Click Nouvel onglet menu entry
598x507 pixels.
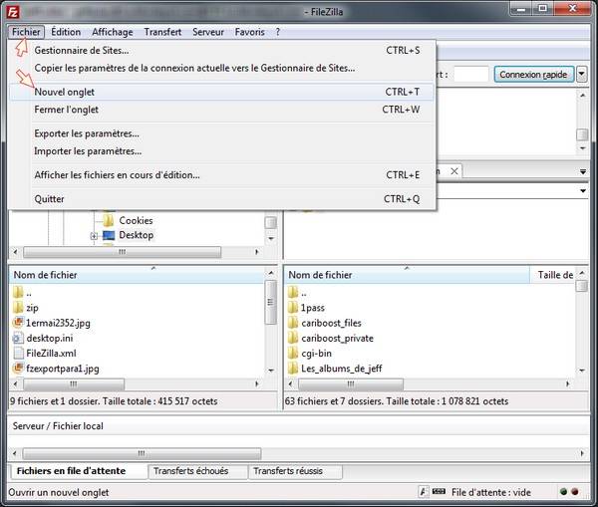coord(222,92)
